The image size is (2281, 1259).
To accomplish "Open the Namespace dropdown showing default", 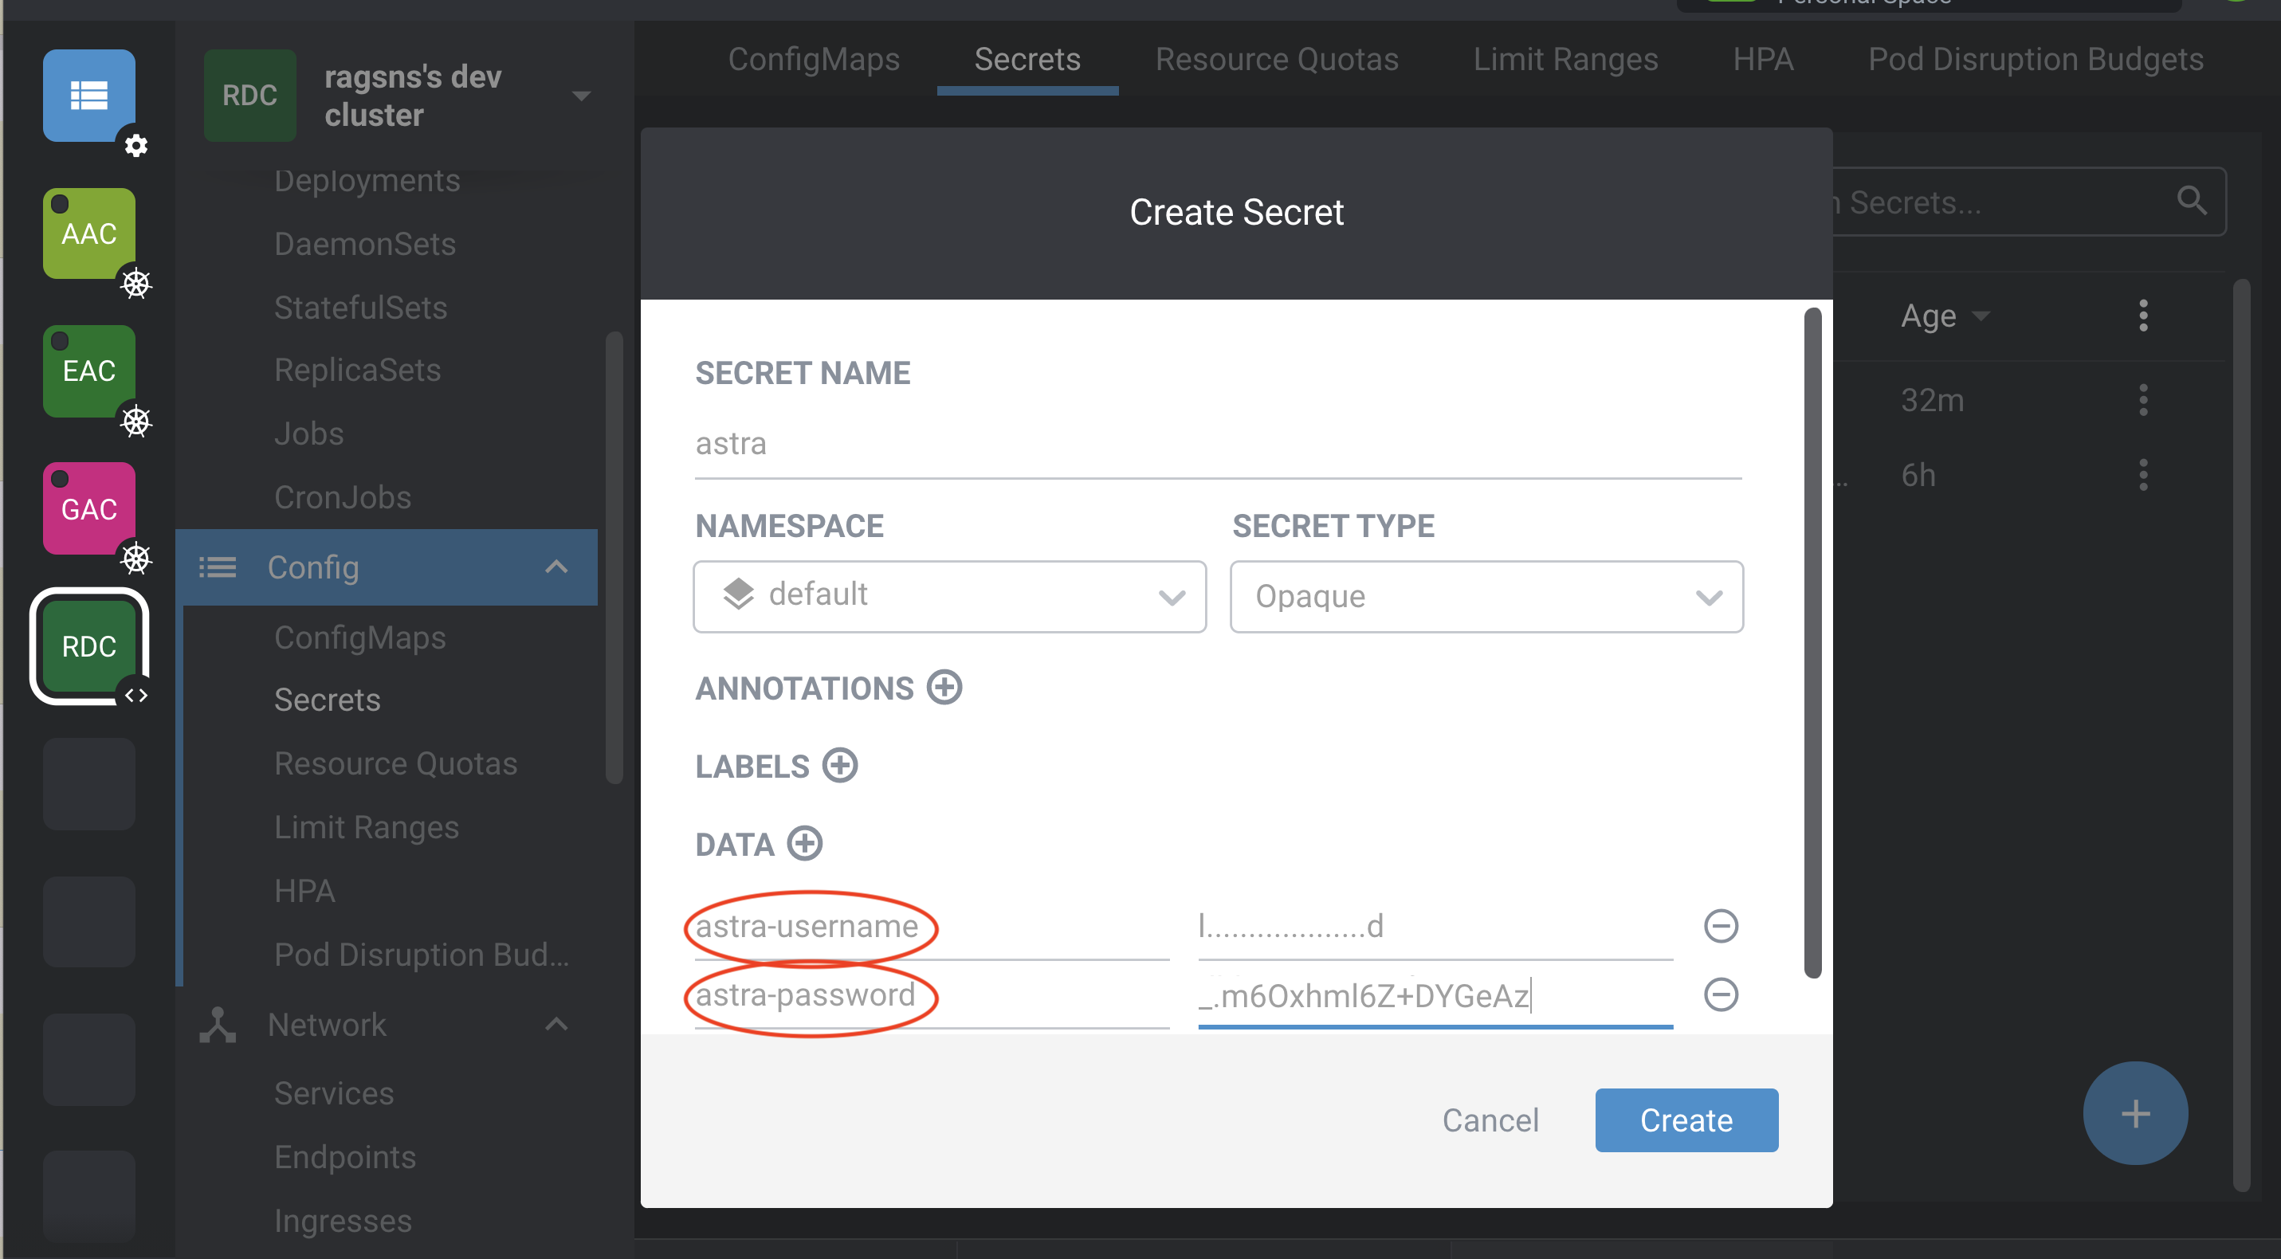I will point(949,596).
